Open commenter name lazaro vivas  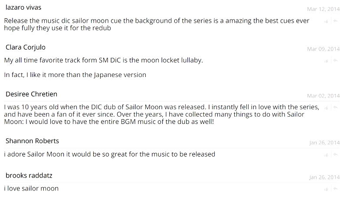[23, 8]
